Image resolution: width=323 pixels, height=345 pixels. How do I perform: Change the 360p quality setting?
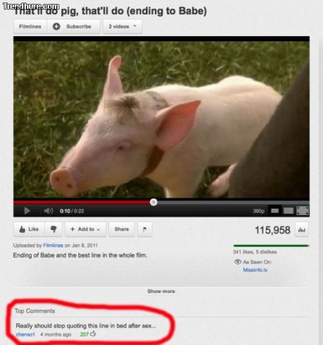pos(258,211)
